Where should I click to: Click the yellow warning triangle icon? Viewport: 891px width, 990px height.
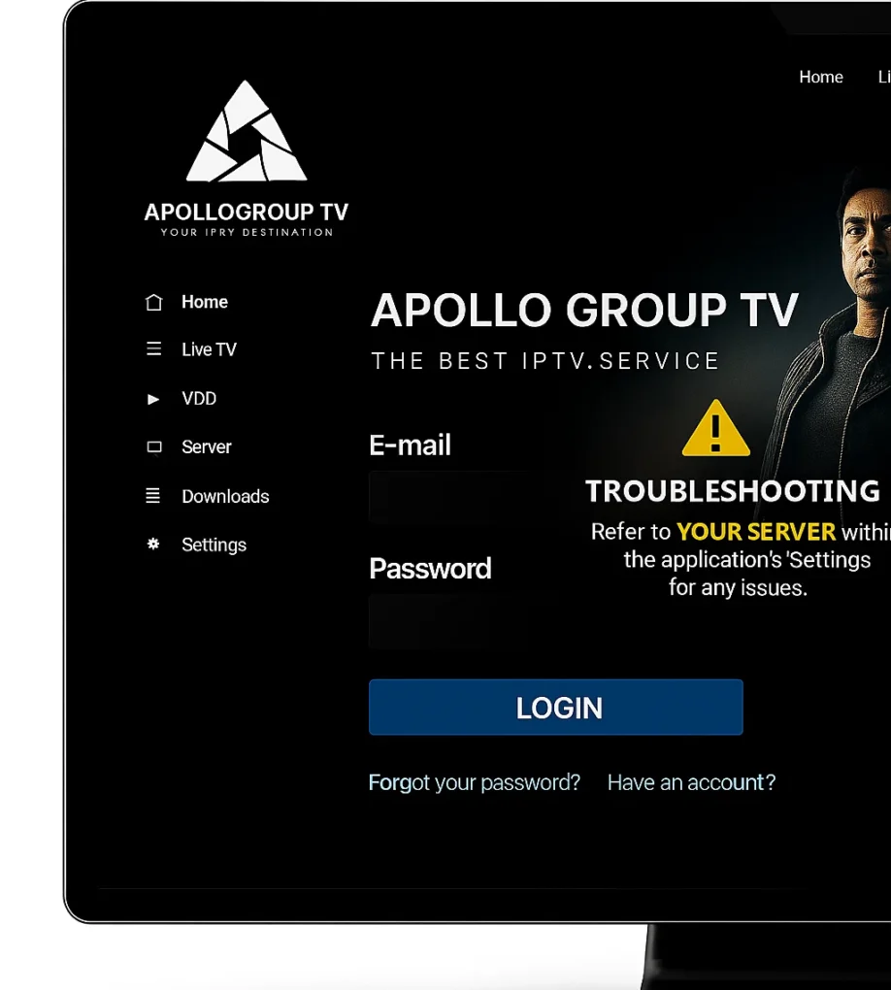pyautogui.click(x=716, y=428)
